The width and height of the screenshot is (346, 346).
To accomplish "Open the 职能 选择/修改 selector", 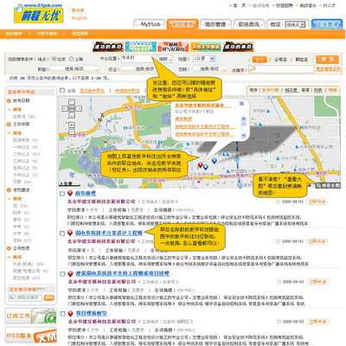I will click(x=74, y=69).
